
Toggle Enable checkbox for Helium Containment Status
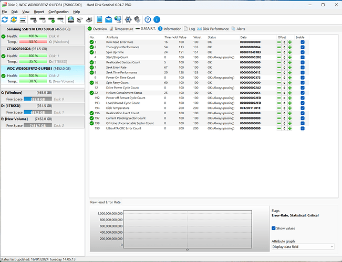tap(302, 93)
